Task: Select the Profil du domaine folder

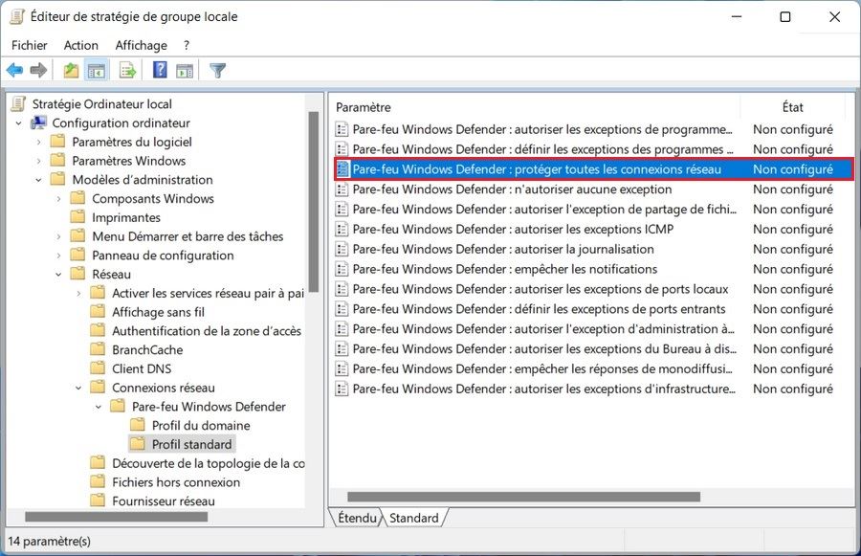Action: [200, 425]
